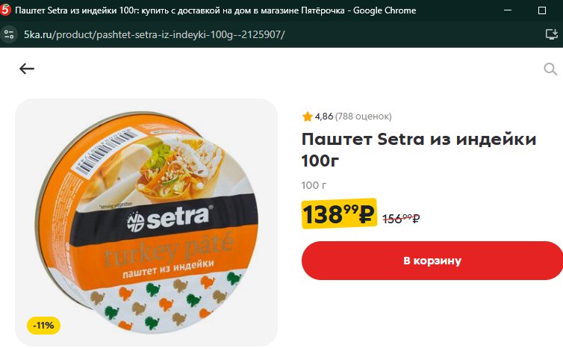Click the install app icon in address bar

coord(551,34)
